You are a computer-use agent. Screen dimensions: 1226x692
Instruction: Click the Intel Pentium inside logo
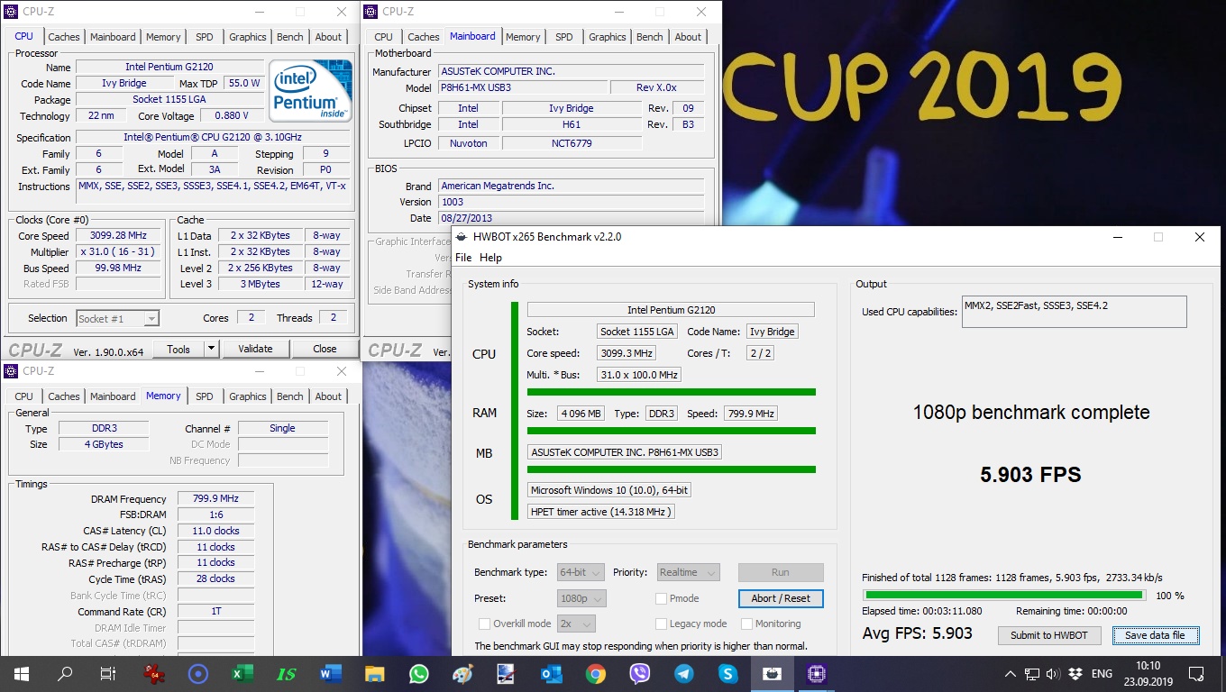312,91
